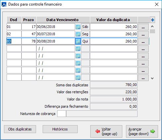Go back with Voltar (page up)

point(106,131)
